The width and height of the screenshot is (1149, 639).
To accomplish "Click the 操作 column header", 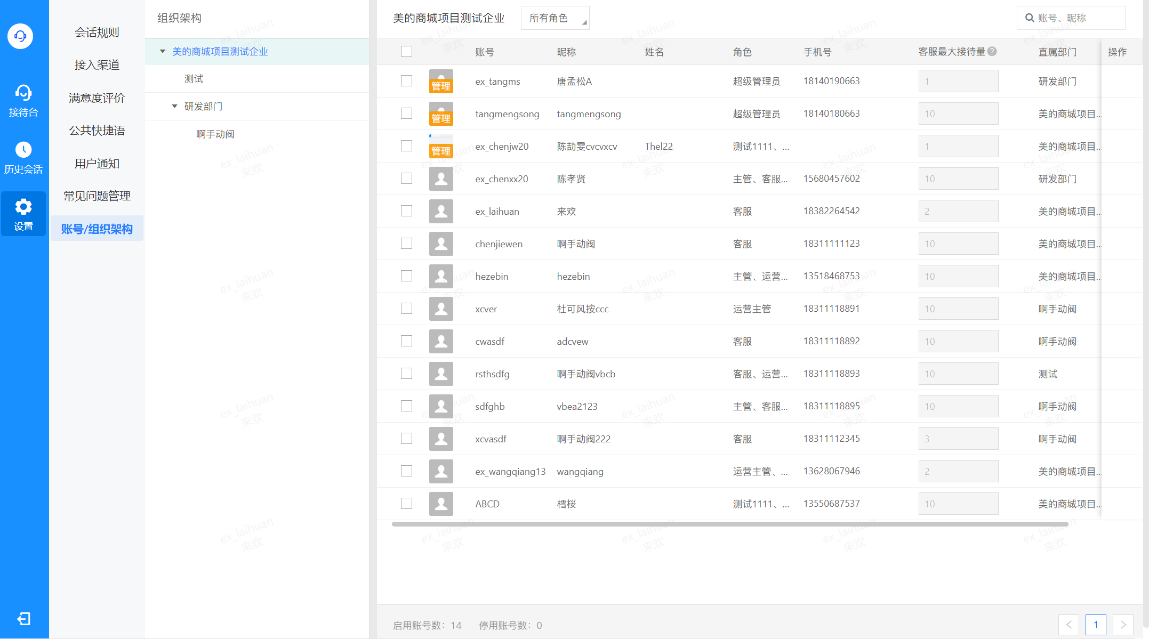I will click(1117, 52).
